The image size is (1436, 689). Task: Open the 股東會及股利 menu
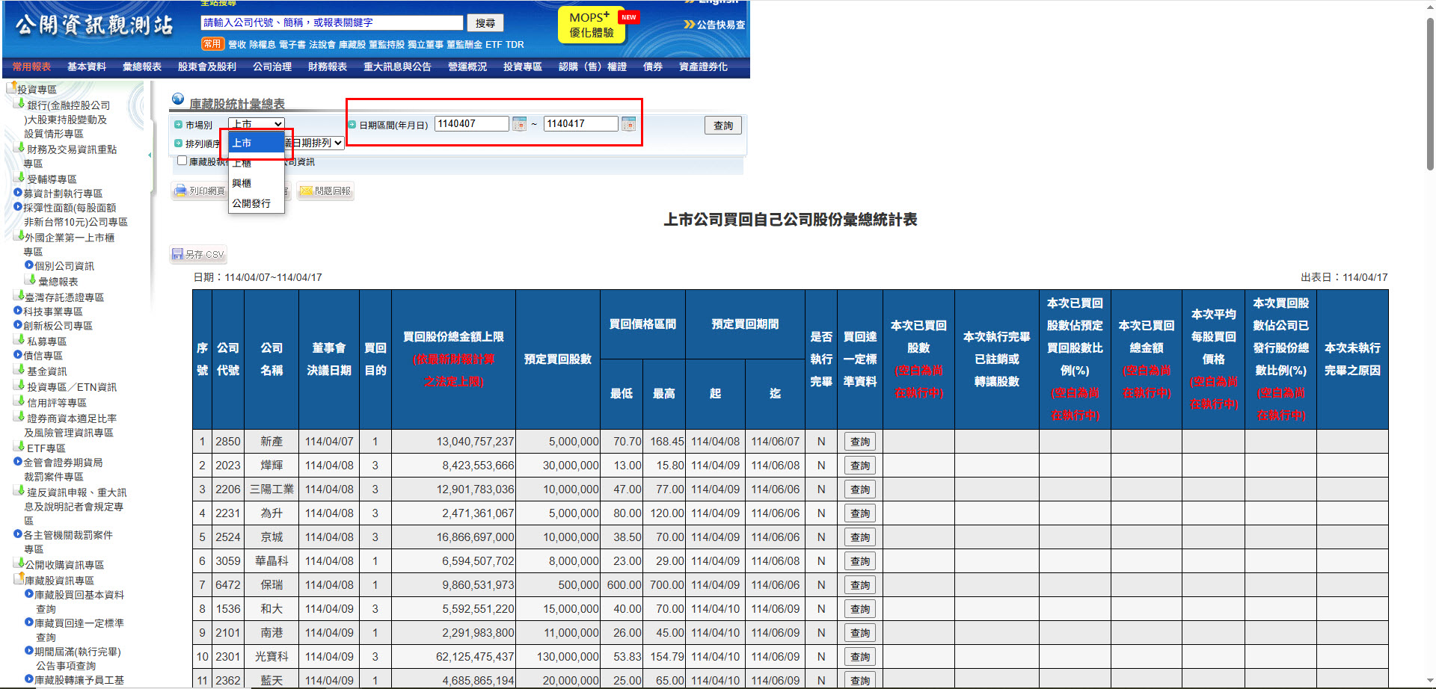[207, 67]
